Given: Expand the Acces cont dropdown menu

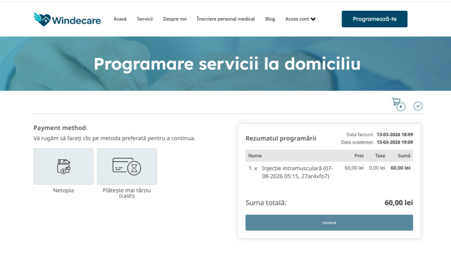Looking at the screenshot, I should [x=300, y=19].
